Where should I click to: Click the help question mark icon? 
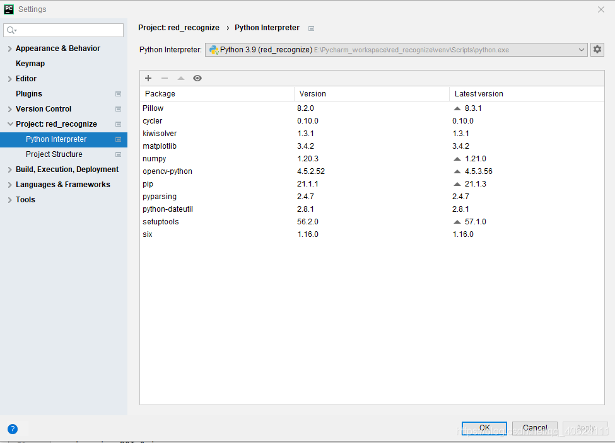[x=13, y=429]
